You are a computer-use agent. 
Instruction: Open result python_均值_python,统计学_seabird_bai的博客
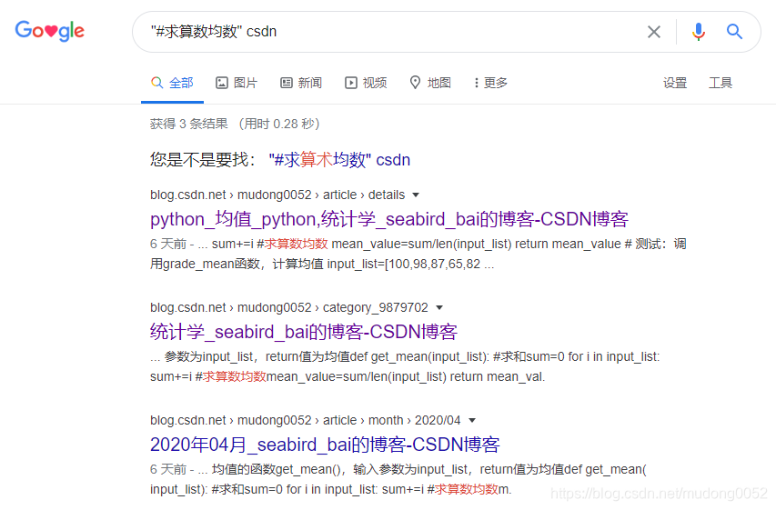point(389,219)
